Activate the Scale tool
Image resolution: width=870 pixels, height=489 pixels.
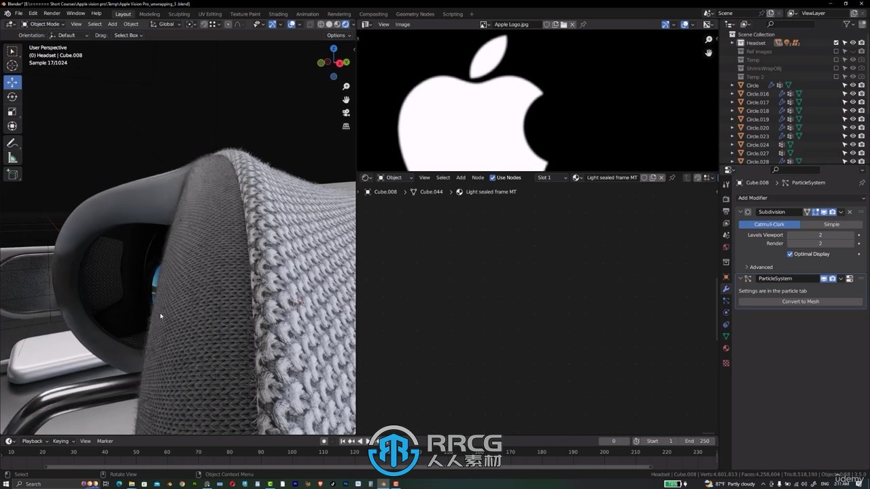[12, 111]
